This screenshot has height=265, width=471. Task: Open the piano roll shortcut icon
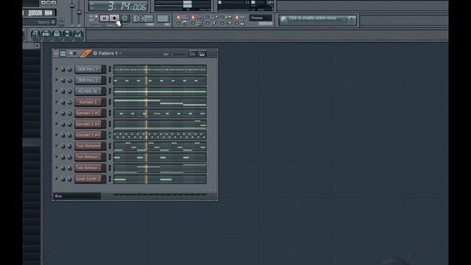click(57, 35)
